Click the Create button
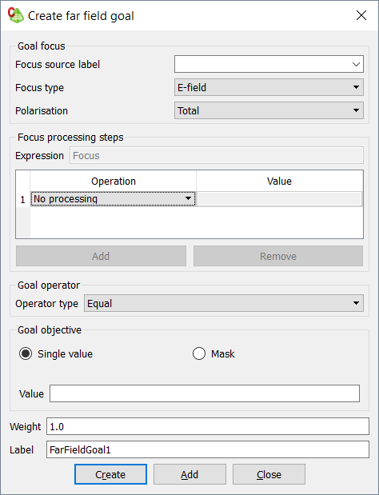Viewport: 379px width, 495px height. (x=111, y=474)
